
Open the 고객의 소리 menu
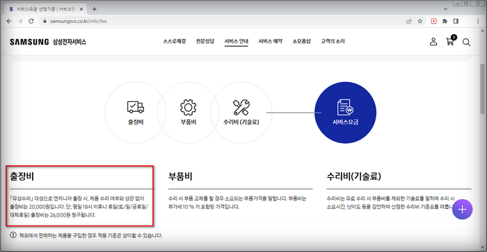click(x=333, y=41)
